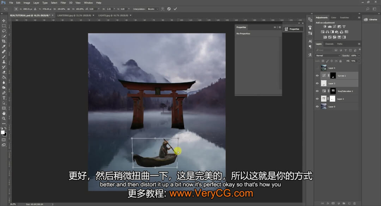Select the Horizontal Type tool

pos(4,98)
